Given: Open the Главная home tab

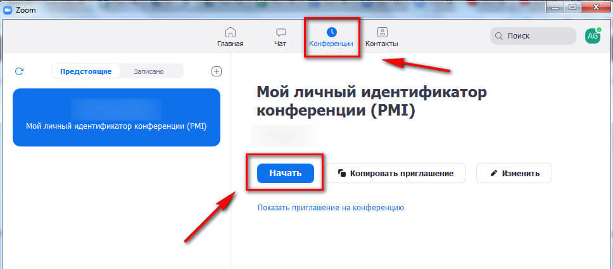Looking at the screenshot, I should (x=230, y=37).
